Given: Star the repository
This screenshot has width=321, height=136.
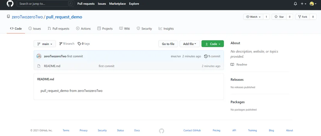Looking at the screenshot, I should click(279, 17).
